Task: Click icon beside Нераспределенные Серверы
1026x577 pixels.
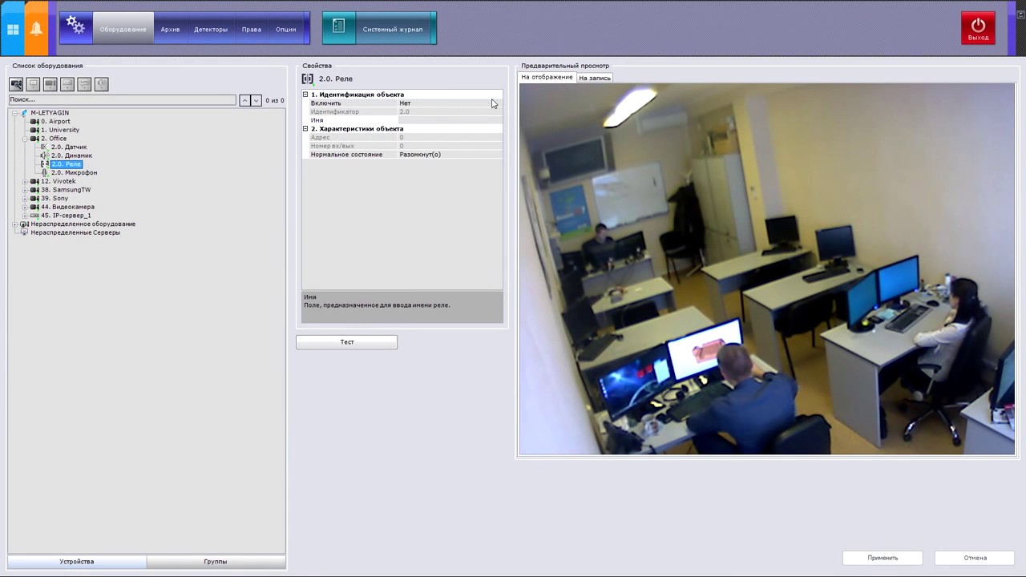Action: click(x=24, y=232)
